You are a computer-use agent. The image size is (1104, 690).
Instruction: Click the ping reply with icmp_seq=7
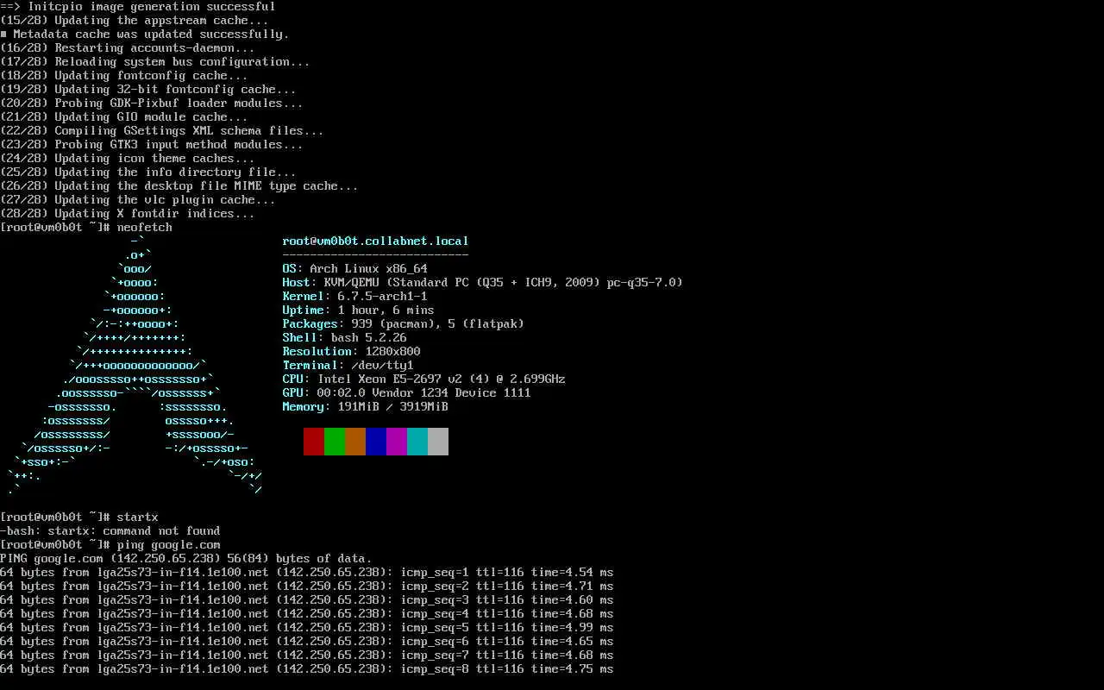(x=307, y=655)
